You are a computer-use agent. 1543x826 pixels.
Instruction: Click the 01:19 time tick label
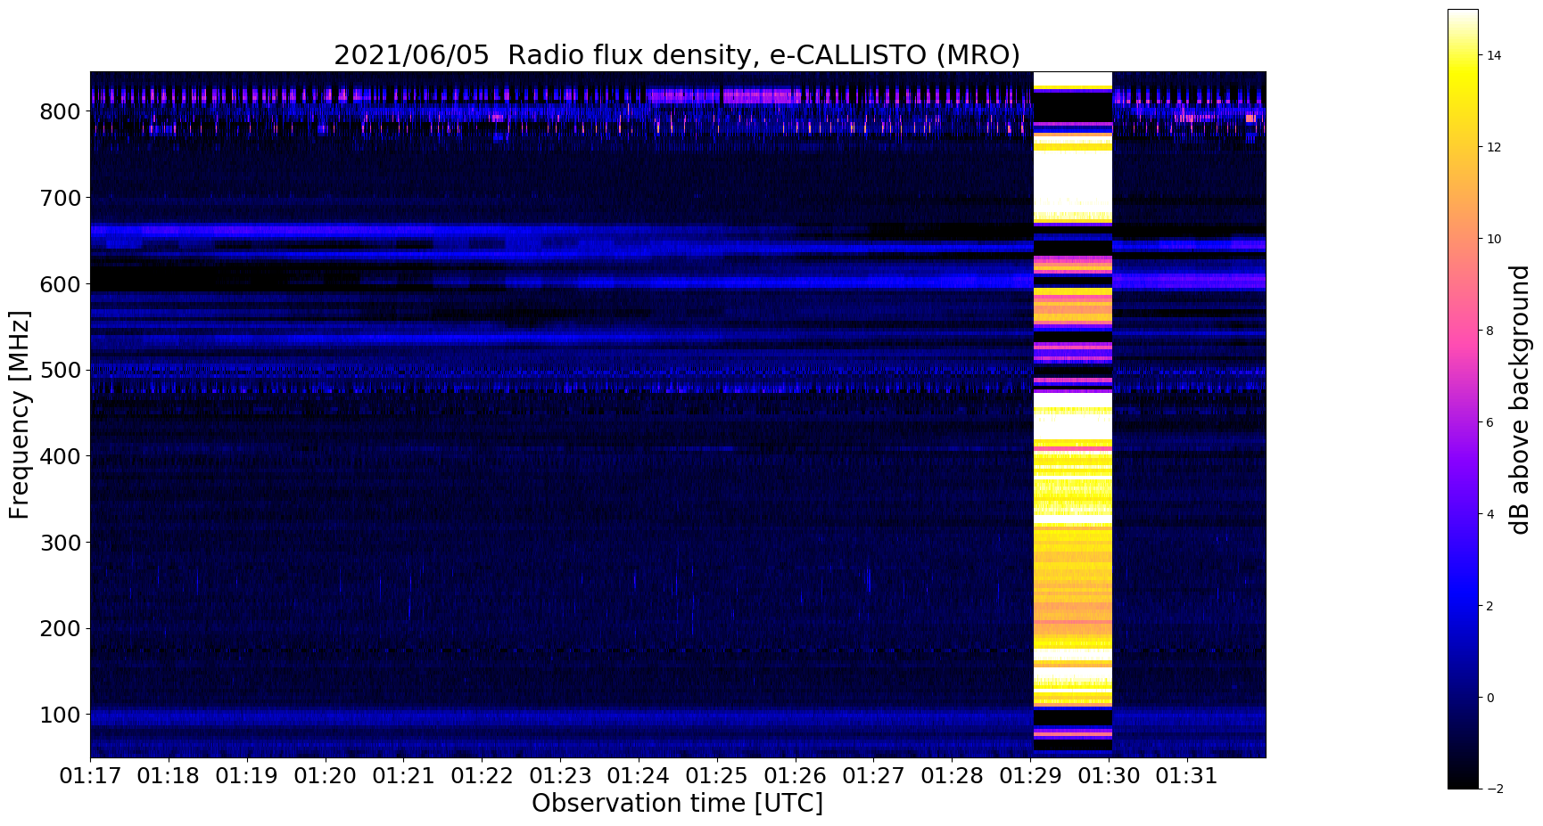247,776
